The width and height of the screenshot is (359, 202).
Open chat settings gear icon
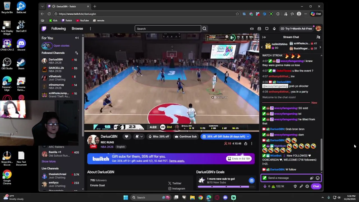coord(307,186)
